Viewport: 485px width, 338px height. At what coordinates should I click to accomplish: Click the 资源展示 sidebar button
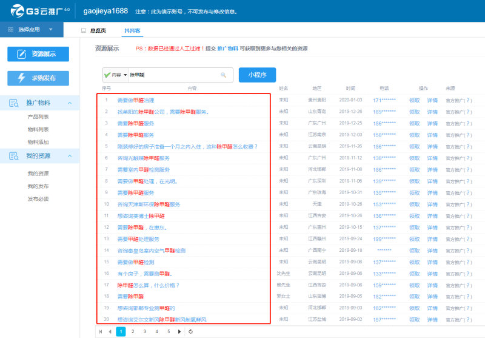[x=38, y=54]
